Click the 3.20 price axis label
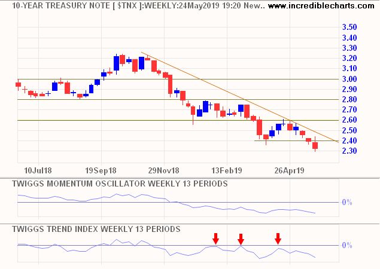Image resolution: width=380 pixels, height=269 pixels. (x=349, y=59)
